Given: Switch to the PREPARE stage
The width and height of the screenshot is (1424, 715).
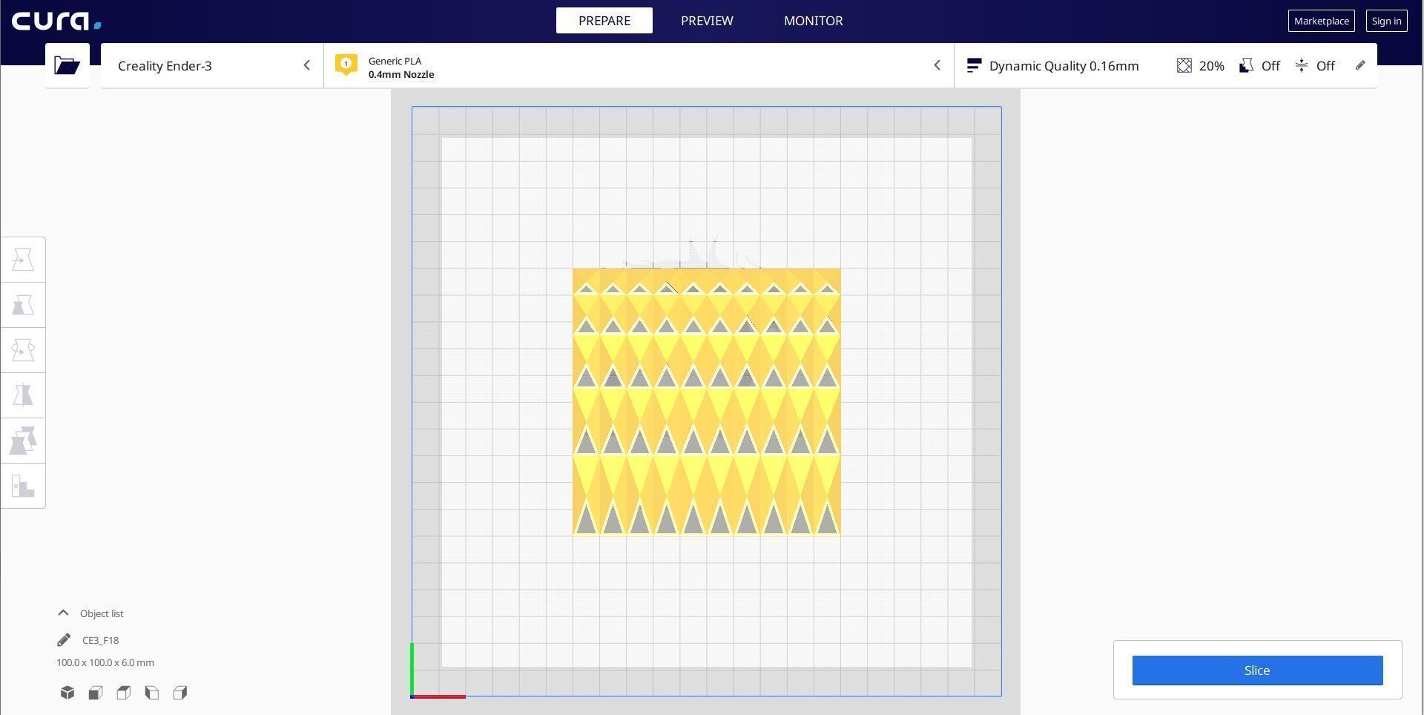Looking at the screenshot, I should click(x=604, y=21).
